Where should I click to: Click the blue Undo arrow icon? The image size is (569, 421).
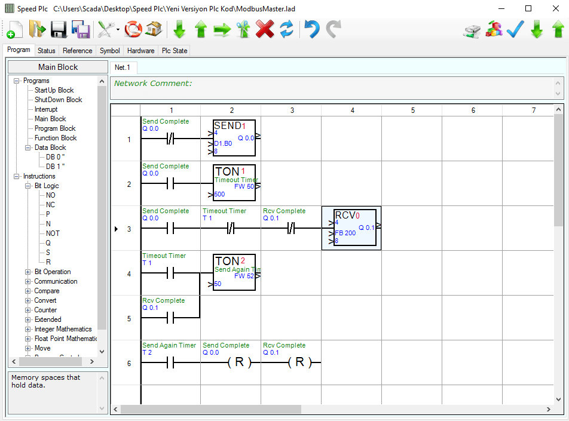click(311, 29)
